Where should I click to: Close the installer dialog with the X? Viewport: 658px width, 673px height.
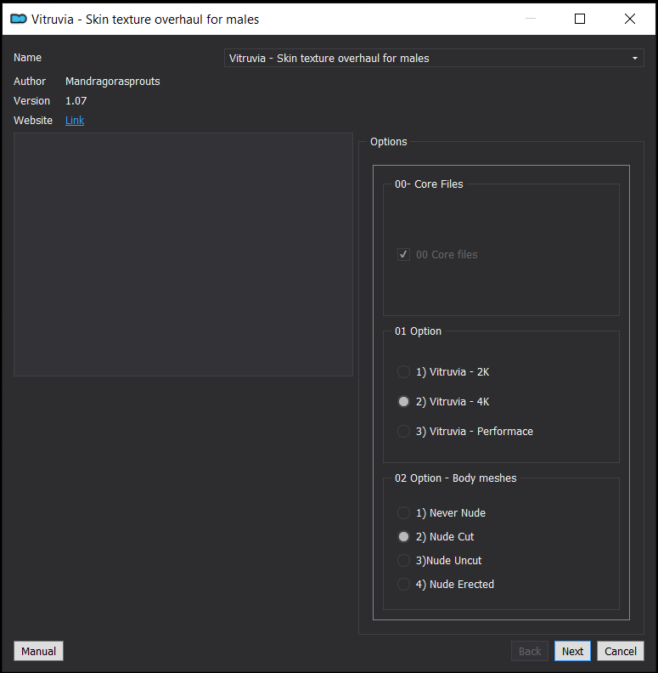coord(630,19)
